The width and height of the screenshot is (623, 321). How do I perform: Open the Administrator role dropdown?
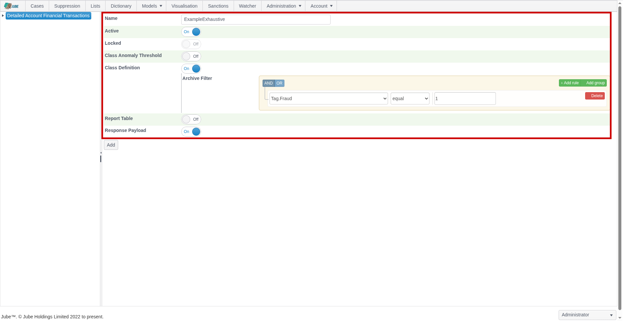[587, 315]
